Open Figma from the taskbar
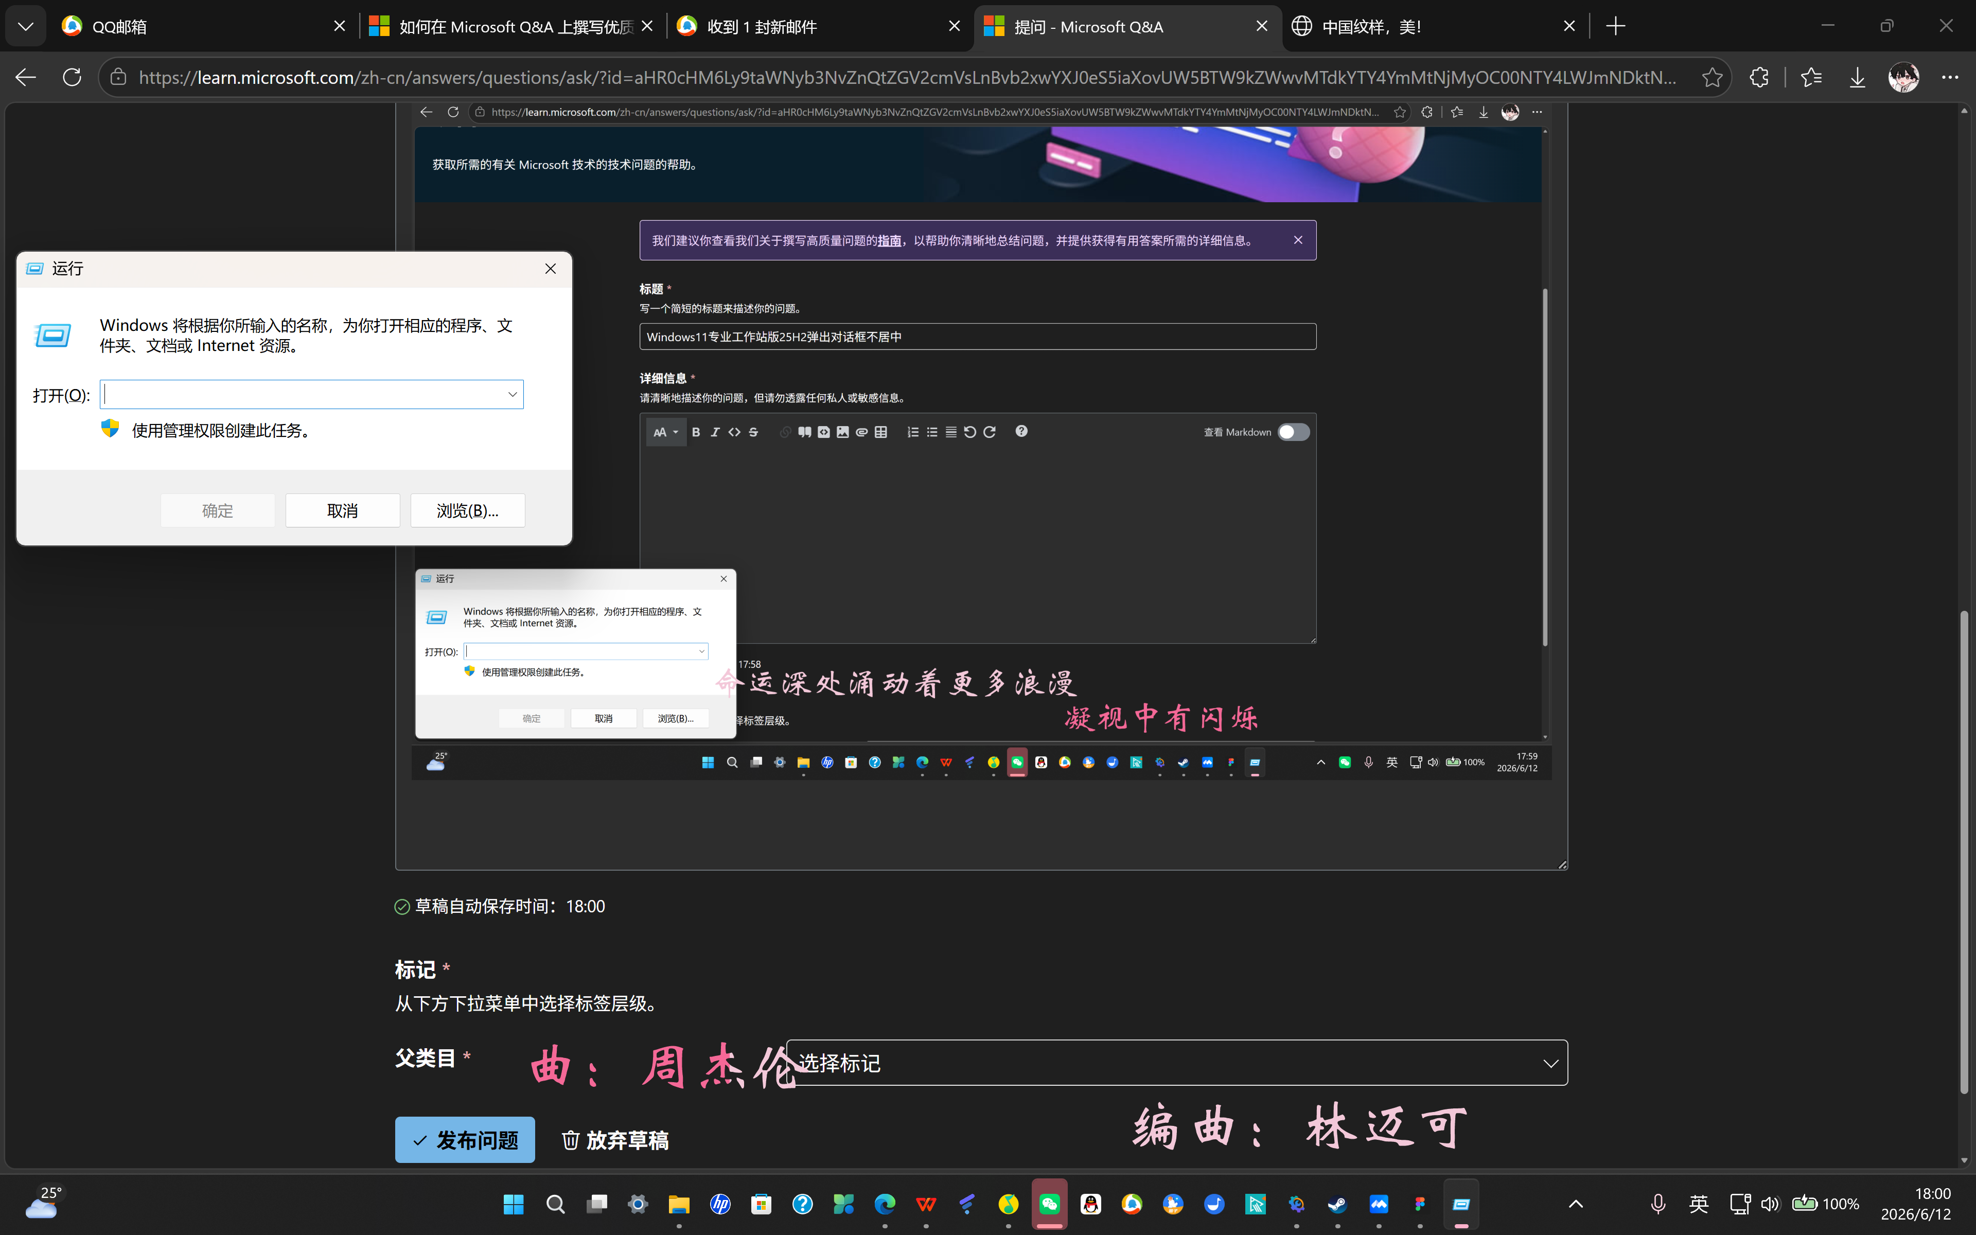 pos(1420,1204)
